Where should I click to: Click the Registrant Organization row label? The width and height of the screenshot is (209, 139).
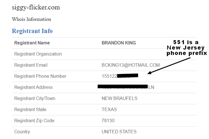click(x=38, y=54)
